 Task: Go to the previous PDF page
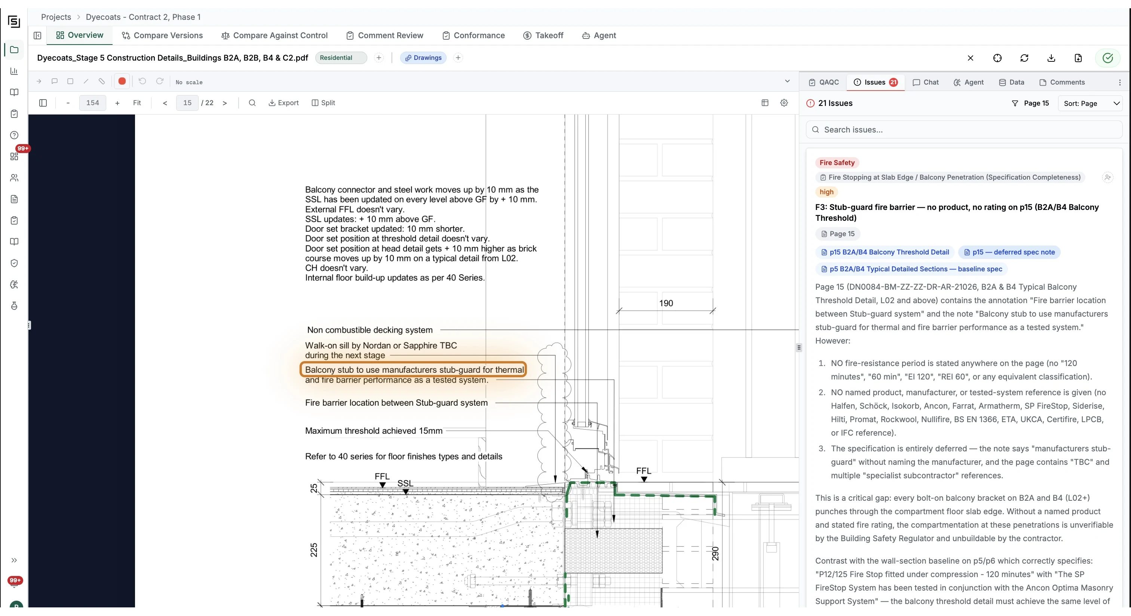[165, 103]
